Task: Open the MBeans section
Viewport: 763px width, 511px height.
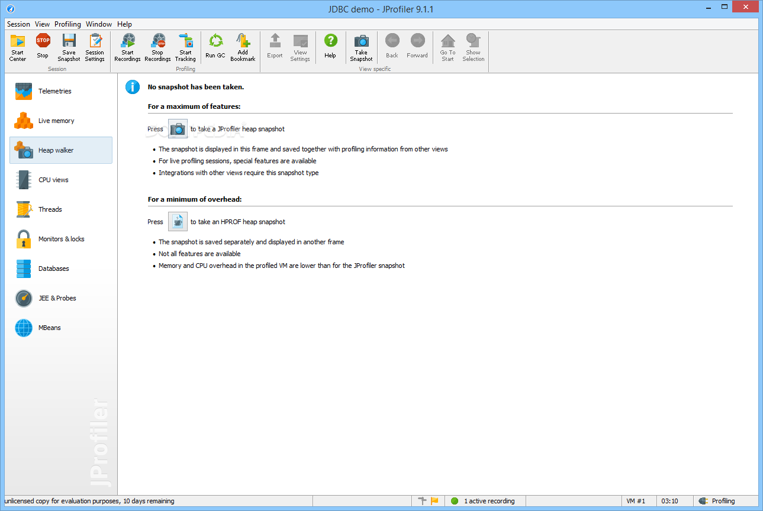Action: coord(61,328)
